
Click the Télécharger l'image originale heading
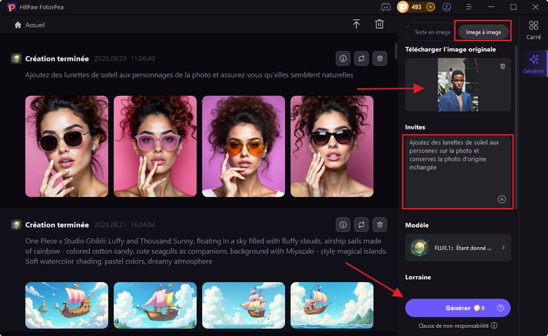tap(451, 49)
